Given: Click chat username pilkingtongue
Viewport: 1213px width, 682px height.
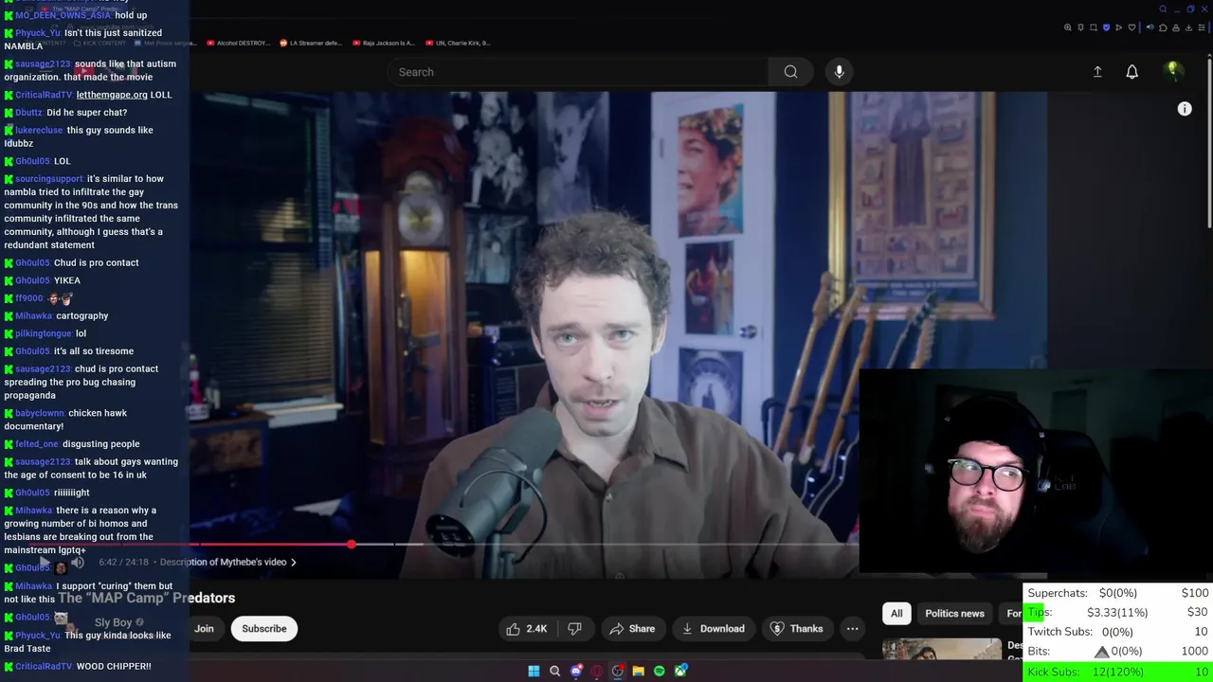Looking at the screenshot, I should [x=44, y=333].
